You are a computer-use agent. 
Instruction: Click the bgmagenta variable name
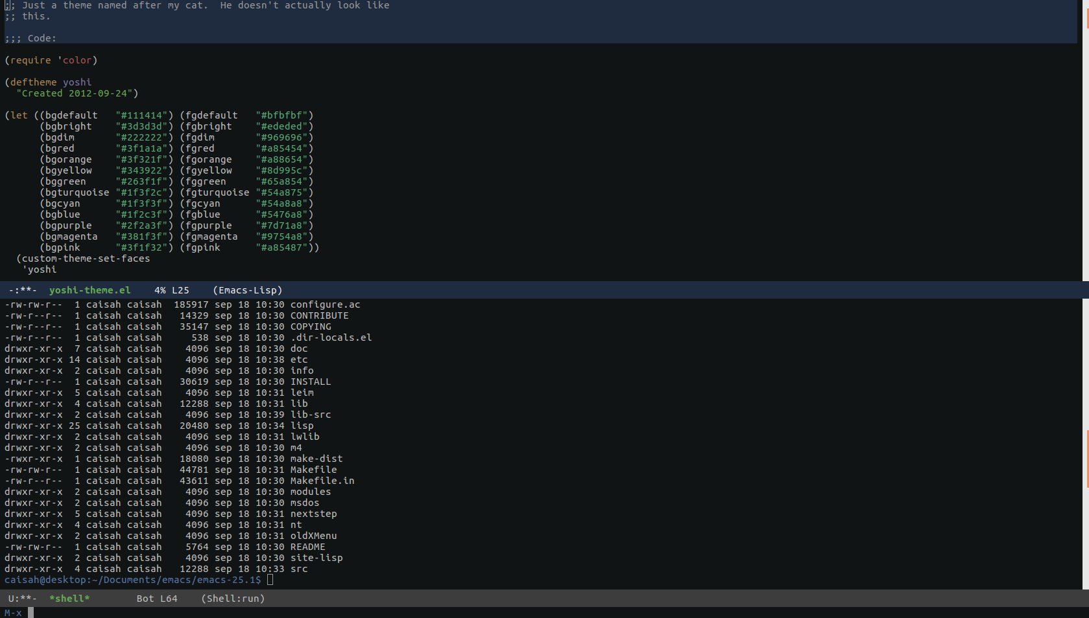pos(71,236)
